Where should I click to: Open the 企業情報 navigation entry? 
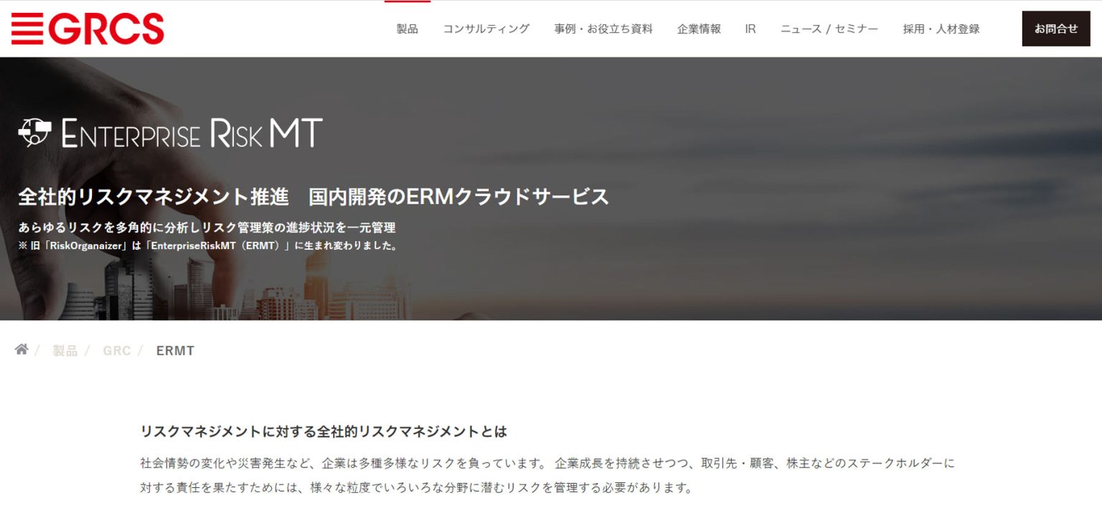699,29
